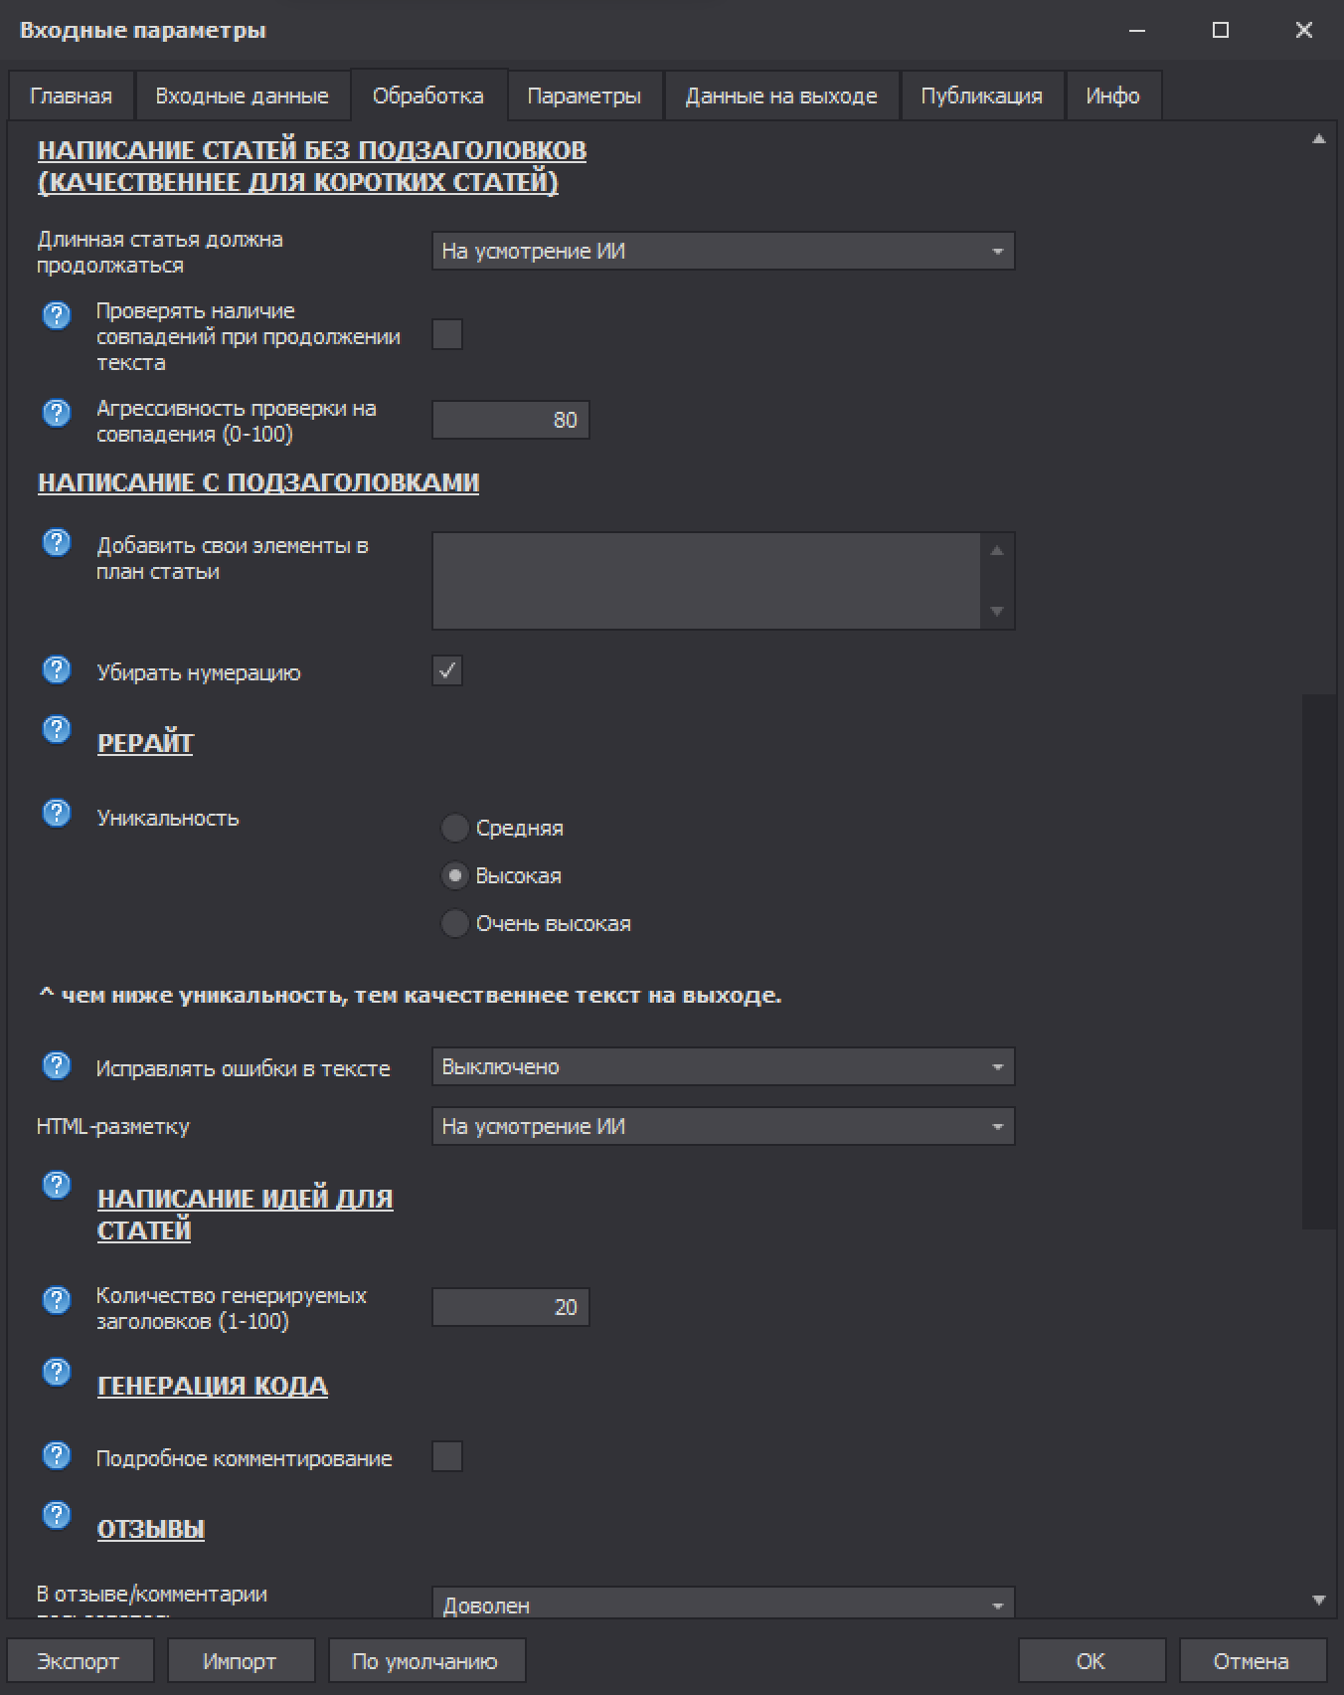
Task: Click help icon beside ОТЗЫВЫ heading
Action: pos(57,1515)
